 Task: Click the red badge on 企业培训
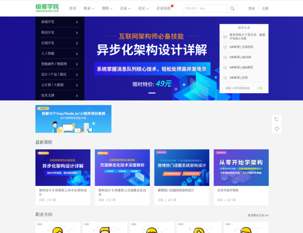pos(172,6)
